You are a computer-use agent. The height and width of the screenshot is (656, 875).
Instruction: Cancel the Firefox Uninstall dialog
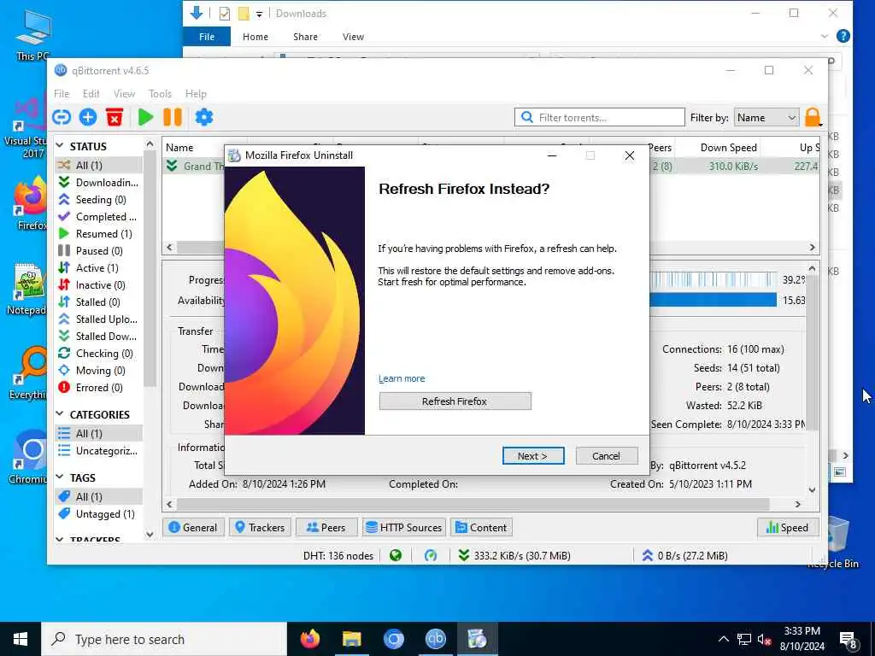(606, 456)
